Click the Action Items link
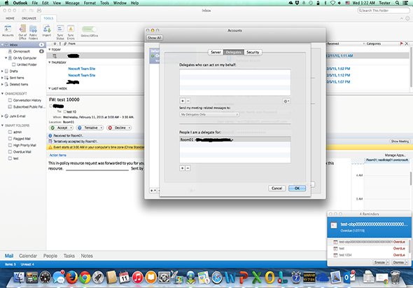This screenshot has height=288, width=413. [x=57, y=155]
